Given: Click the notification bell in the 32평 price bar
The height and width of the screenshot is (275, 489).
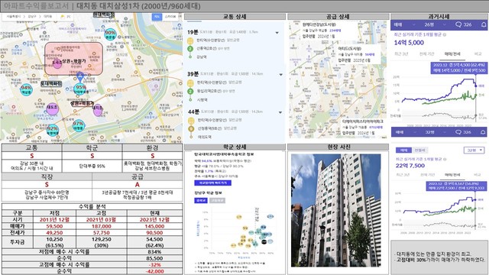Looking at the screenshot, I should (x=483, y=132).
